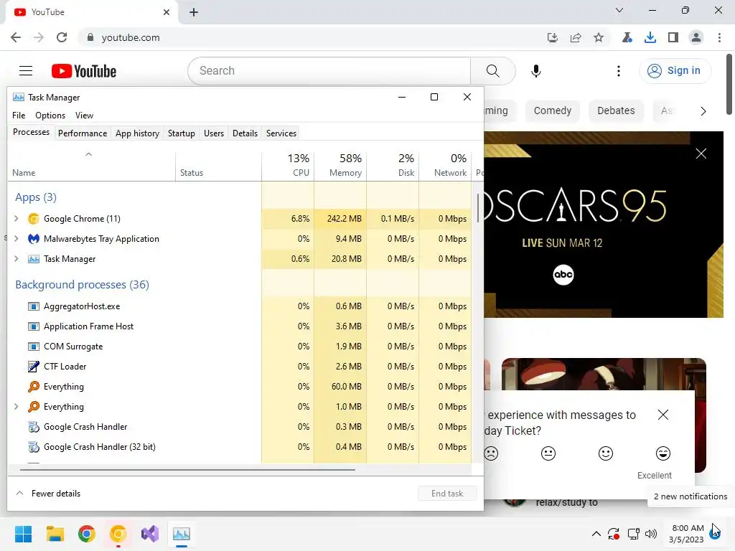Collapse Task Manager with Fewer details
This screenshot has height=551, width=735.
48,494
